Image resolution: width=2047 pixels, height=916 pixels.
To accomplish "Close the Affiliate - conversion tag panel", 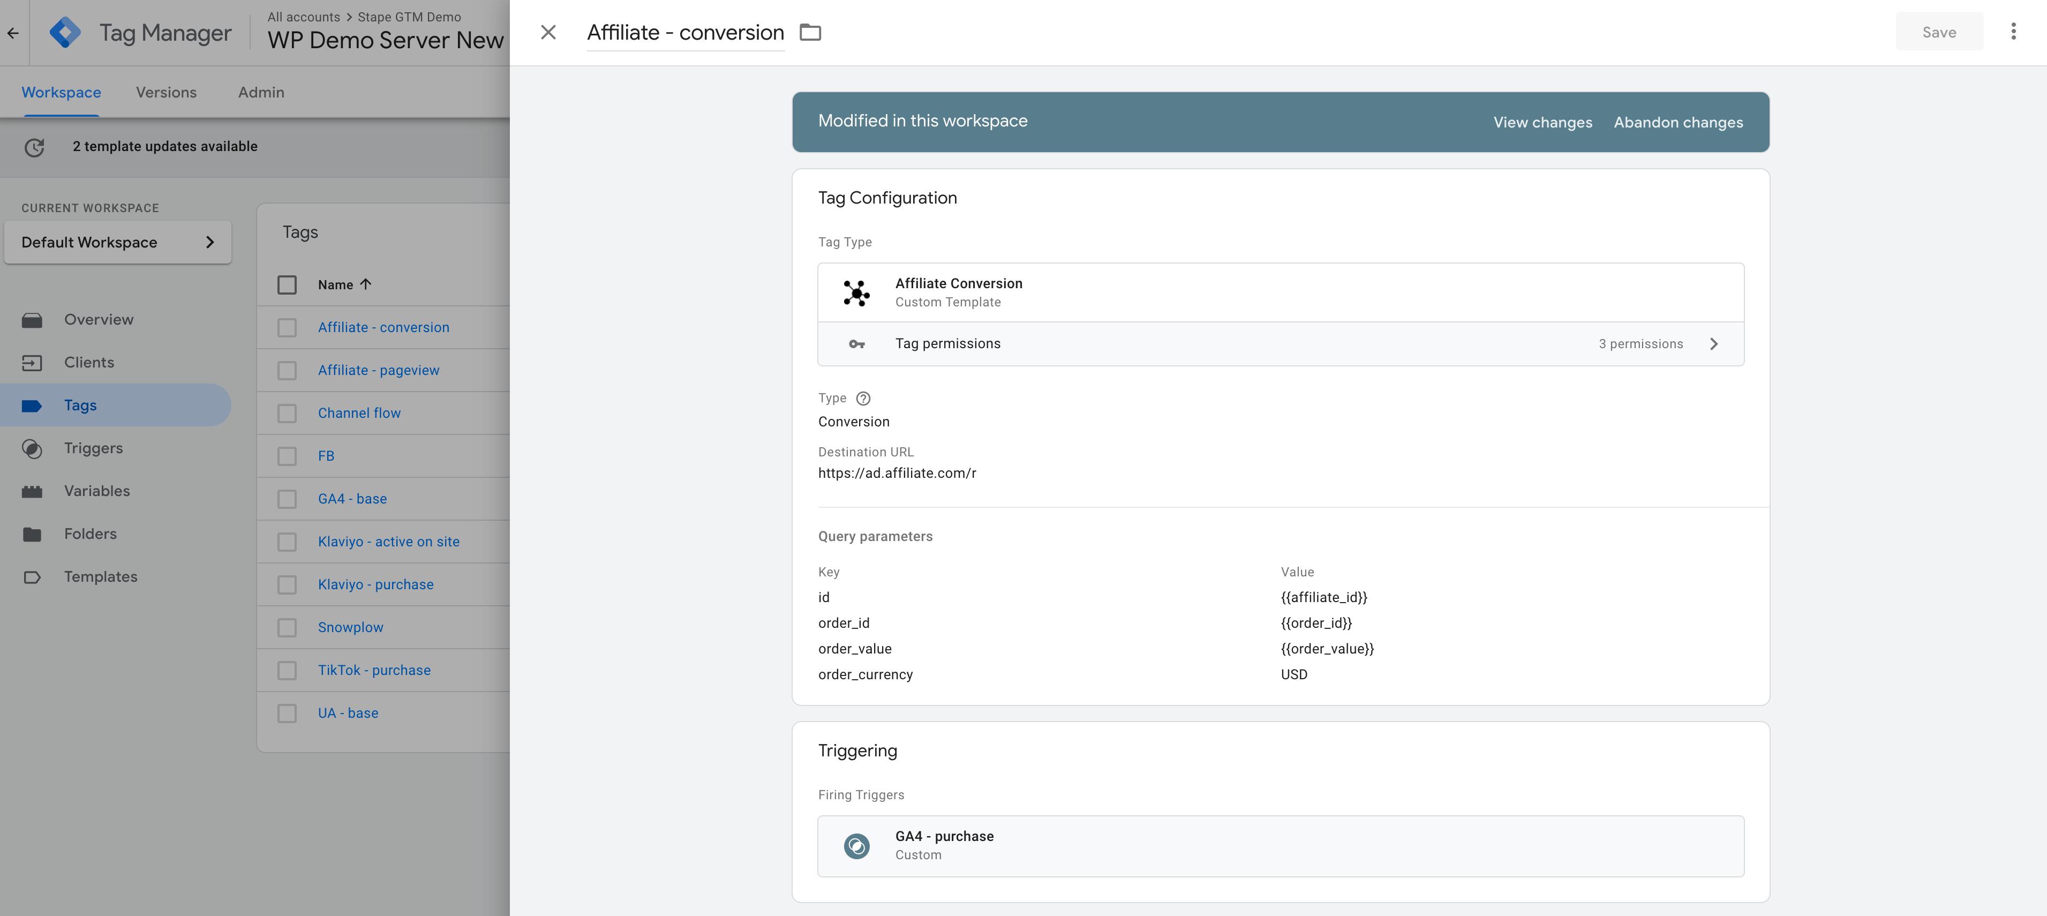I will coord(548,33).
